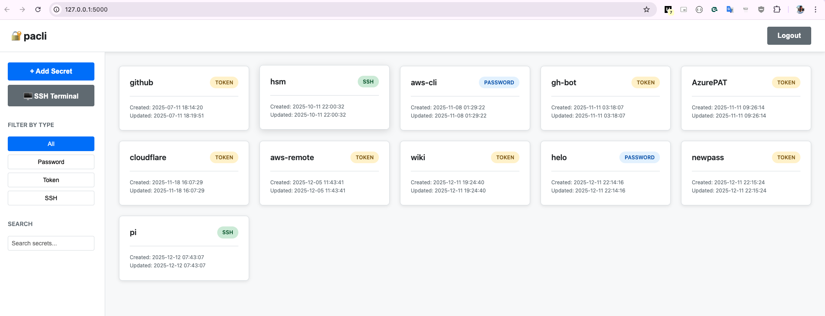Click the browser forward arrow
This screenshot has height=316, width=825.
pyautogui.click(x=22, y=9)
